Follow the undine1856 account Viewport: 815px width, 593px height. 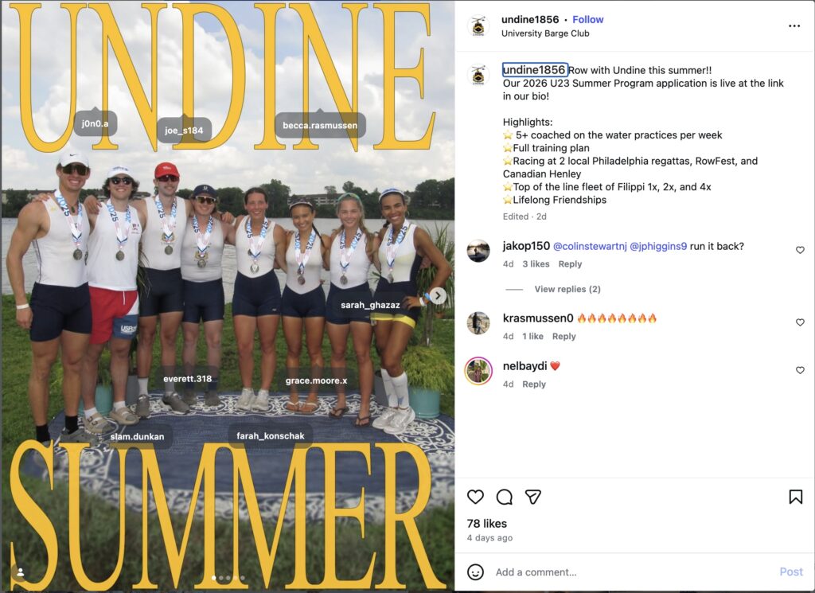[x=588, y=20]
